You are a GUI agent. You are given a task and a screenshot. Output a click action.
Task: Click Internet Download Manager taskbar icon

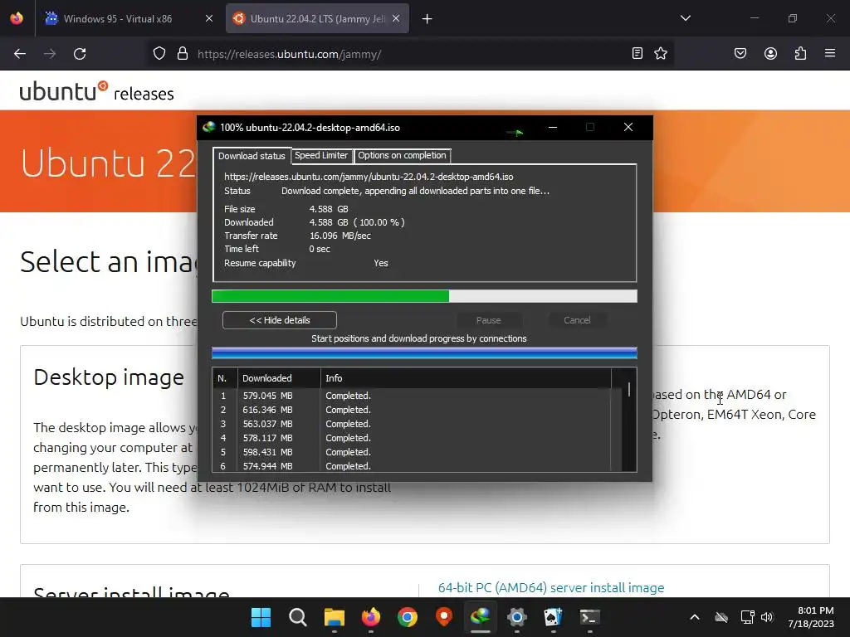click(x=481, y=617)
